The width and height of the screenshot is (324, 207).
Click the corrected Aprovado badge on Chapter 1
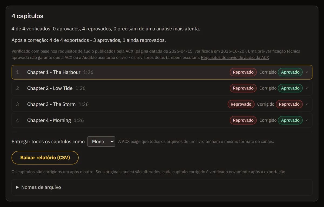click(290, 72)
